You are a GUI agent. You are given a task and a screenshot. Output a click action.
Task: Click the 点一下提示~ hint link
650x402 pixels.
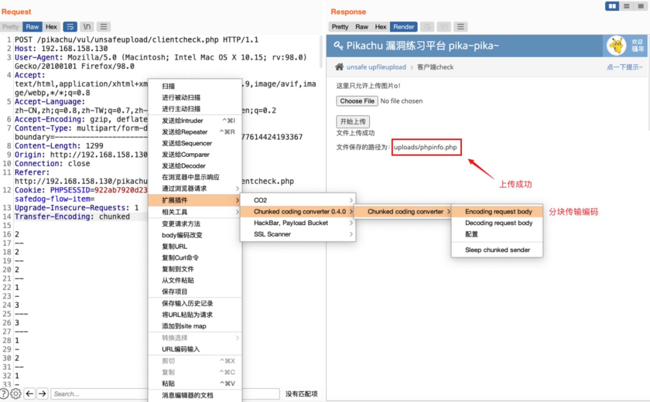tap(624, 67)
